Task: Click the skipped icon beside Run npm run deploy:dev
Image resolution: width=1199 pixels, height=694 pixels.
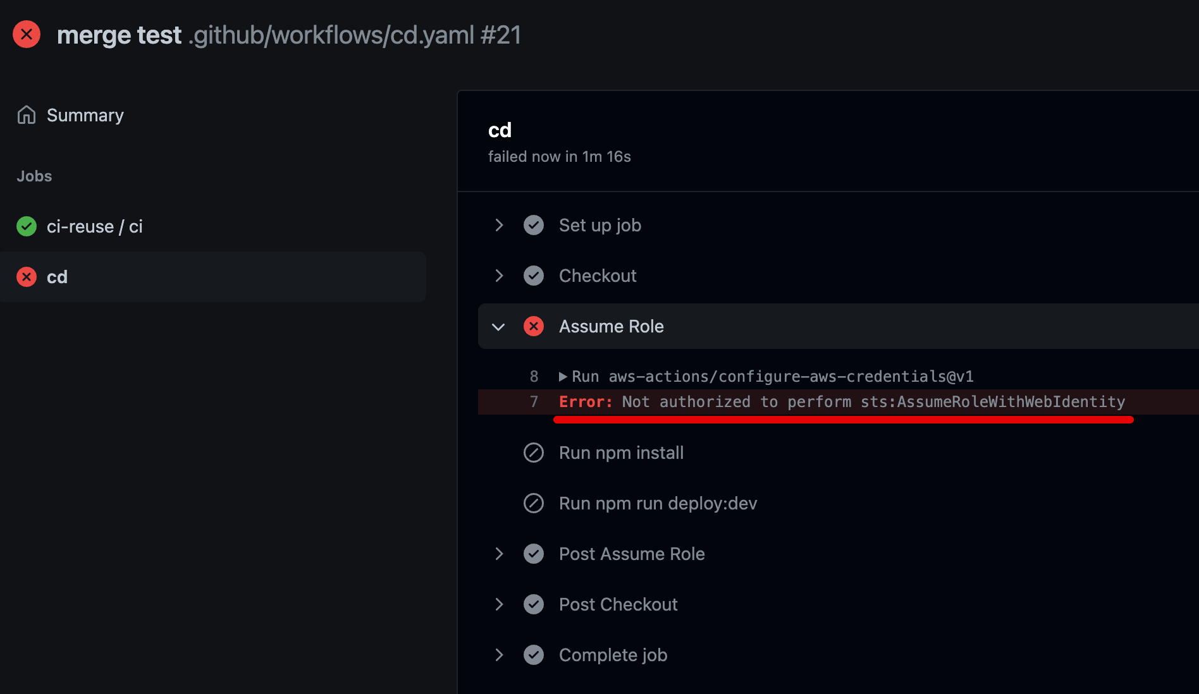Action: pyautogui.click(x=534, y=503)
